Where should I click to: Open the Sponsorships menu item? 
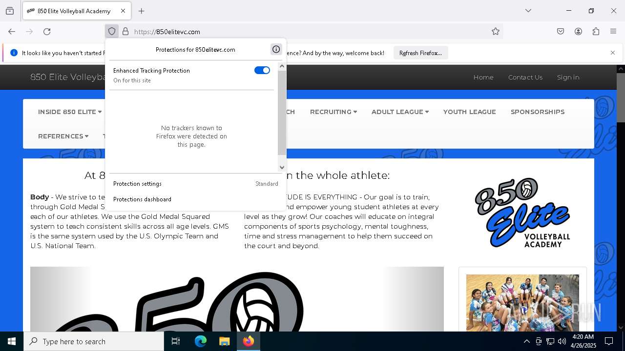tap(538, 112)
